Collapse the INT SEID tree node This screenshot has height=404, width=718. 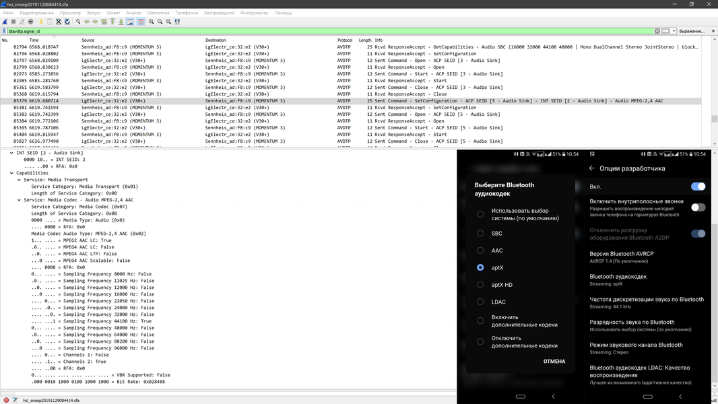tap(11, 153)
